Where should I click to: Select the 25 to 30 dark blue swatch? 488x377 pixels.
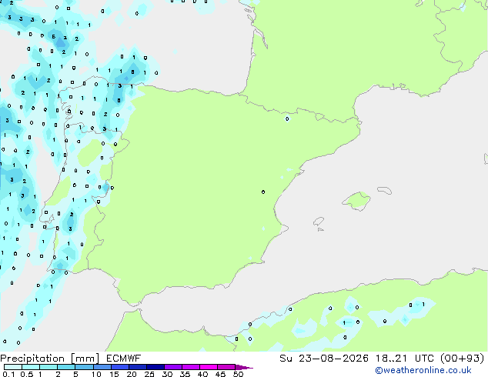point(155,367)
